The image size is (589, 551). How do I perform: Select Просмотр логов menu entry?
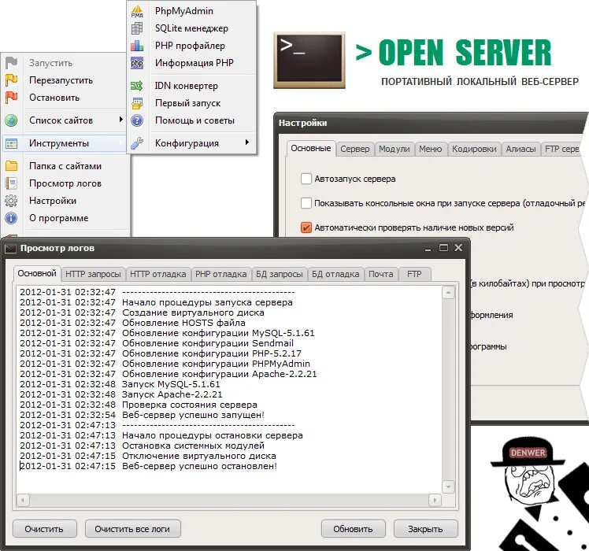coord(65,183)
